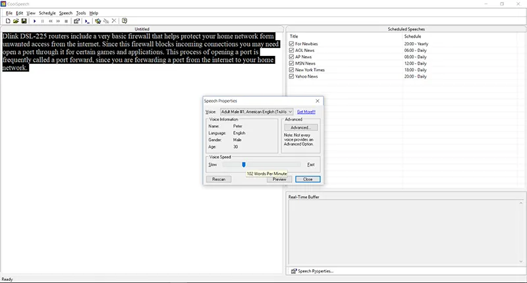The height and width of the screenshot is (283, 527).
Task: Disable the New York Times schedule
Action: click(292, 70)
